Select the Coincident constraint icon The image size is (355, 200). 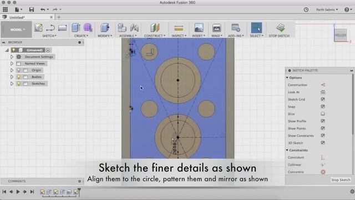[323, 157]
